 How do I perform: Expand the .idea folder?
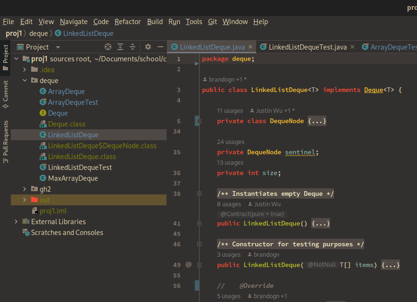coord(25,70)
